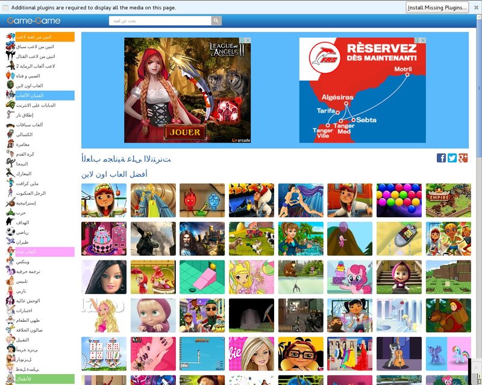This screenshot has width=482, height=385.
Task: Dismiss the missing plugins notification bar
Action: point(476,7)
